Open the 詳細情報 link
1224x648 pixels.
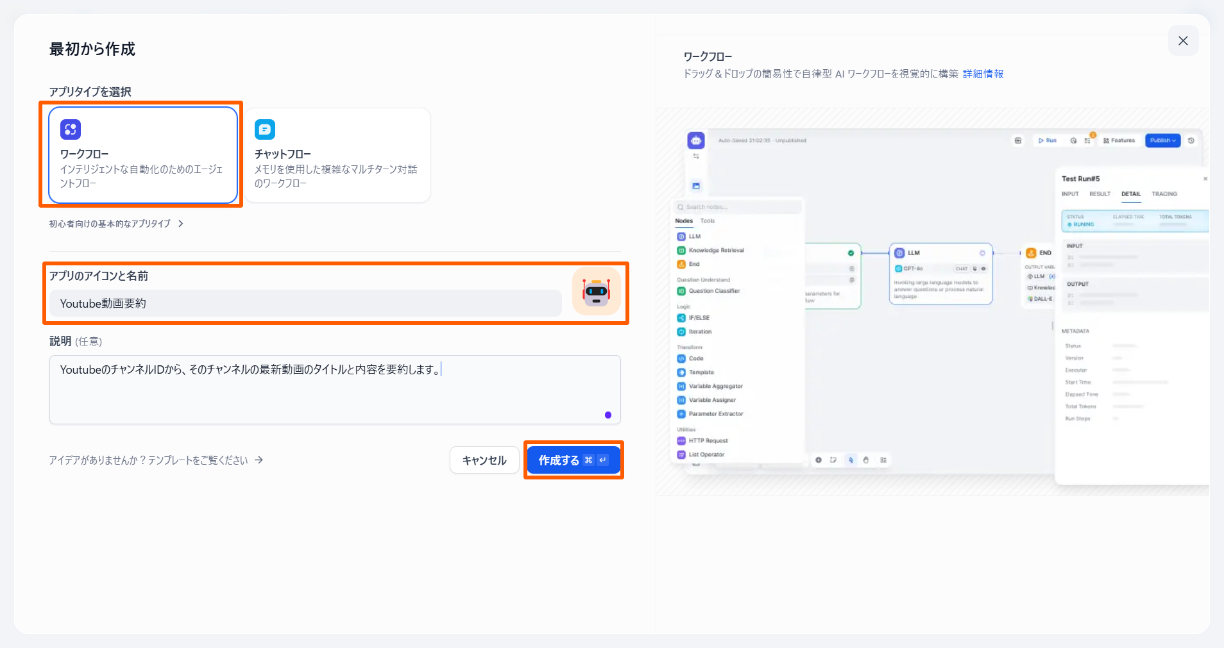983,74
